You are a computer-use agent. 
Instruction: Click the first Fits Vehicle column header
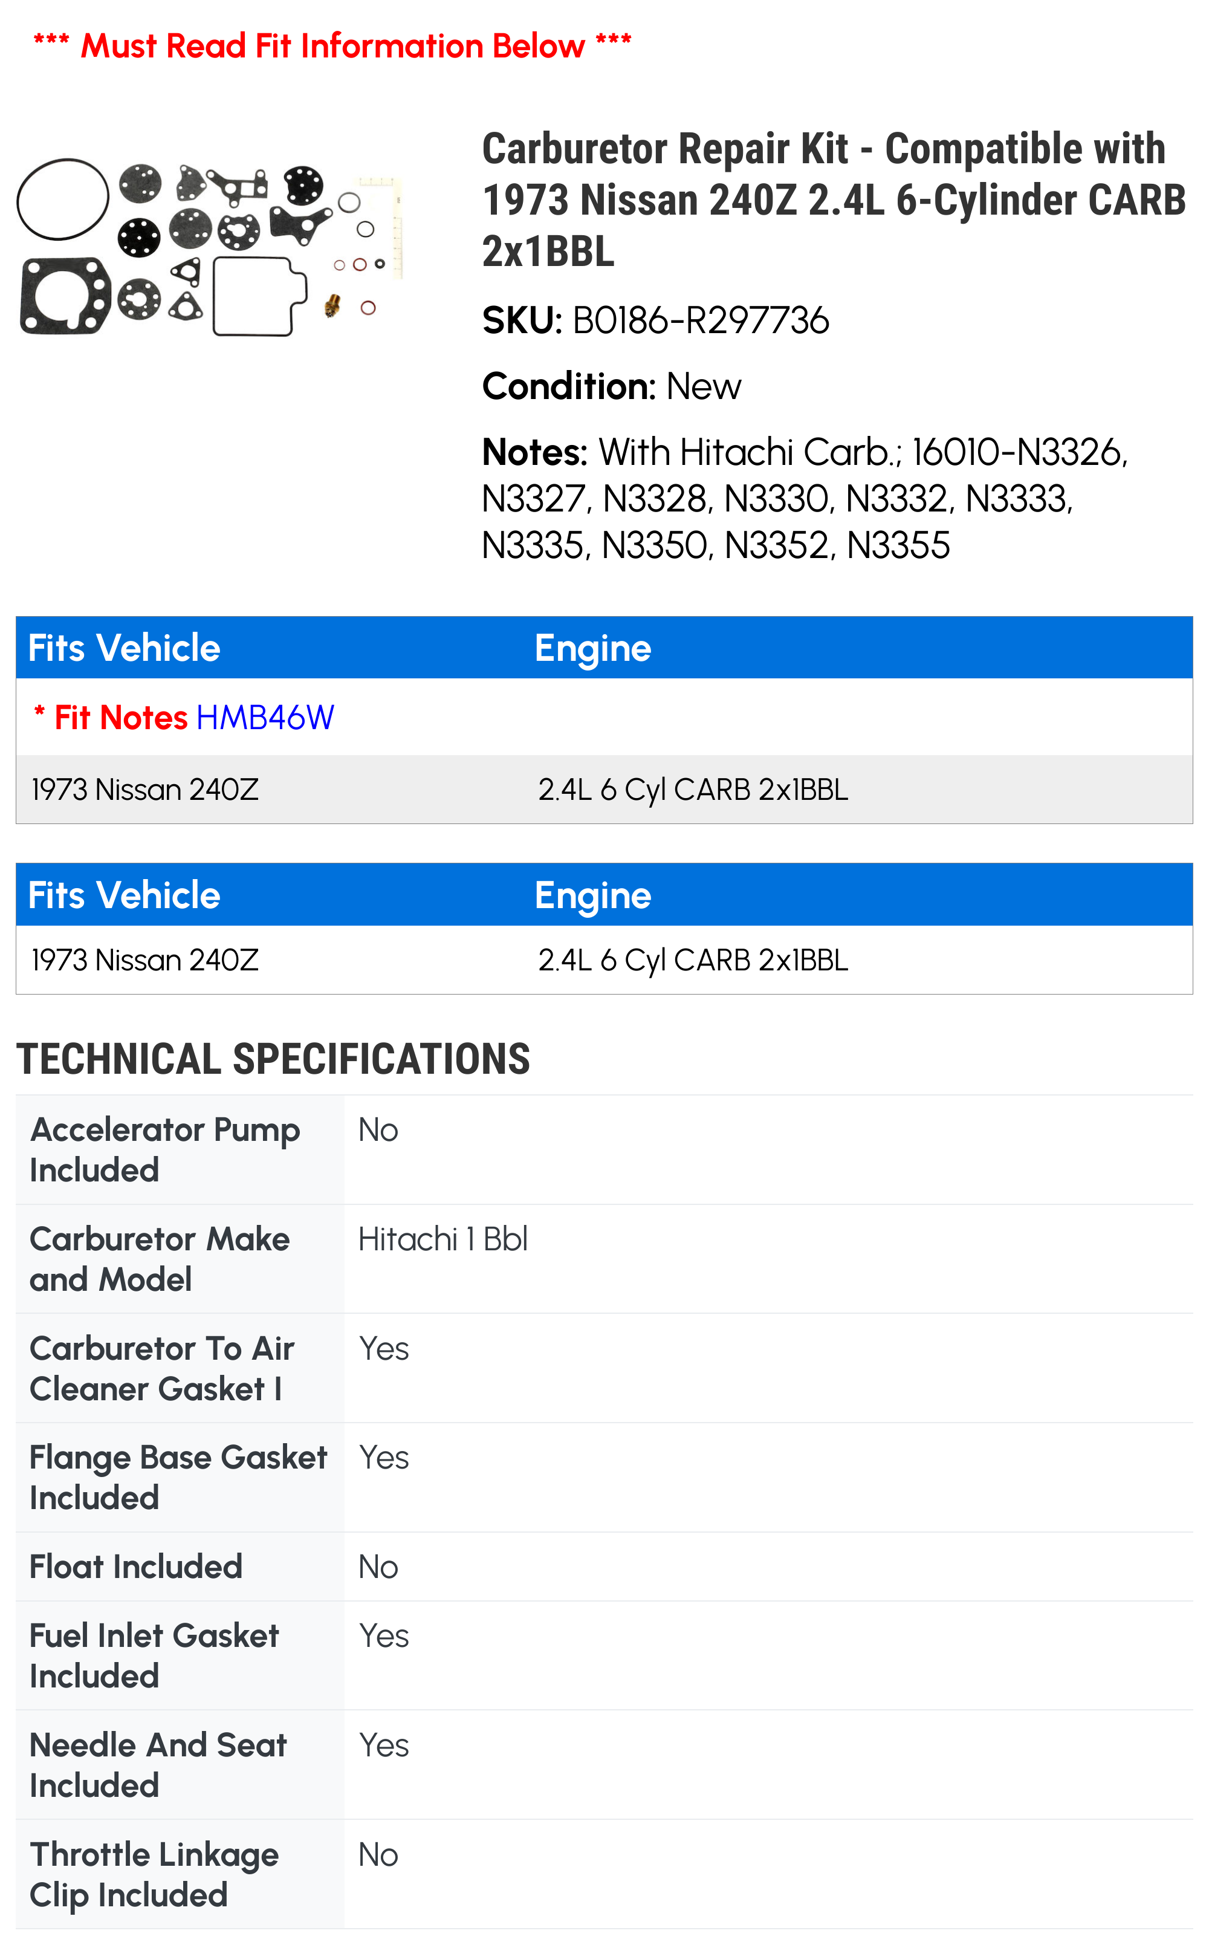point(124,648)
